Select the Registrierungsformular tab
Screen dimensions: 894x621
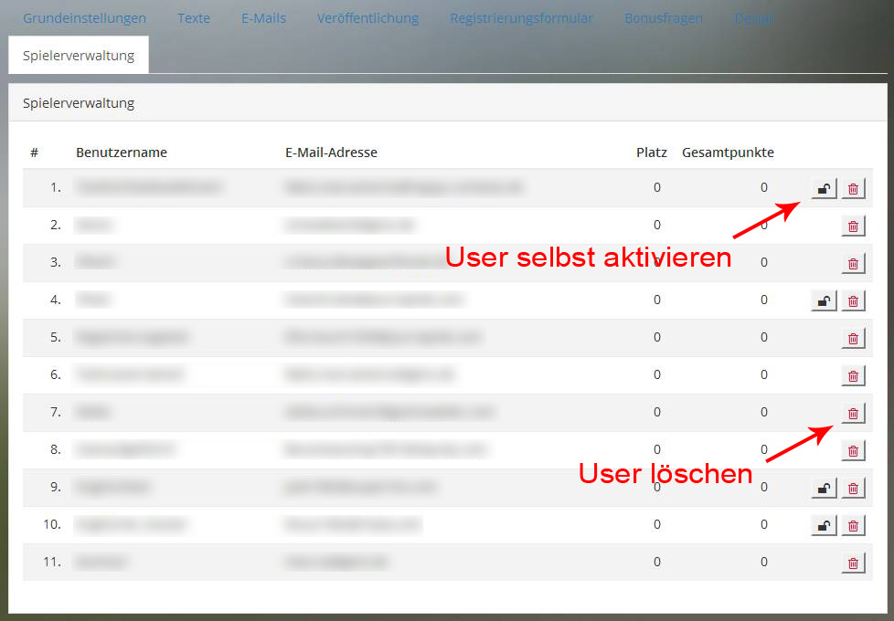click(x=521, y=18)
